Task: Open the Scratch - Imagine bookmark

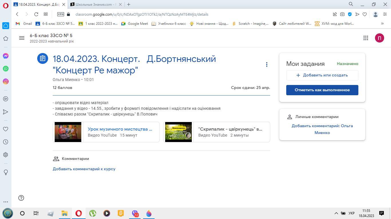Action: [250, 24]
